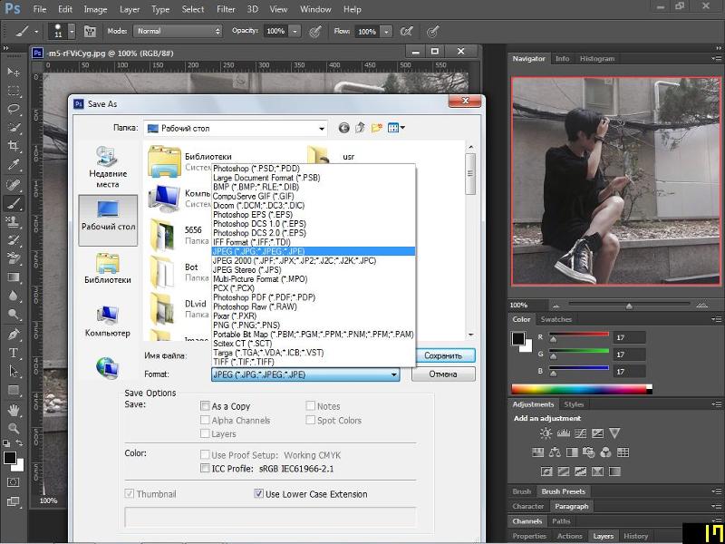Select the Dodge tool
This screenshot has height=544, width=725.
[14, 314]
